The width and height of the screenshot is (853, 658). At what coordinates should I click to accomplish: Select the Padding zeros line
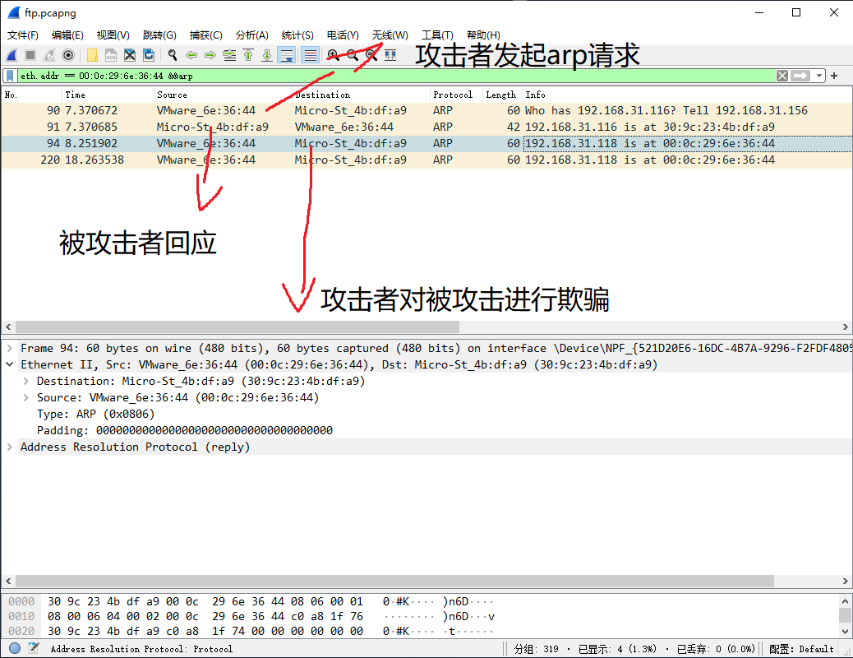click(x=184, y=430)
